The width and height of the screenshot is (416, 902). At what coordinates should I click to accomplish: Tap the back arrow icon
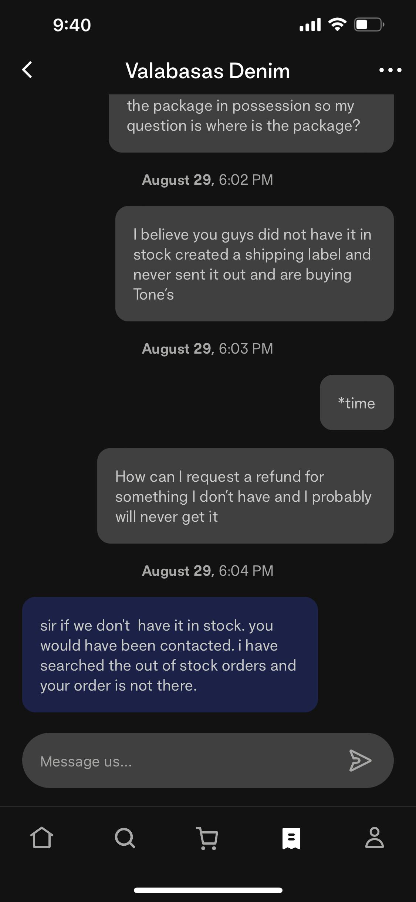tap(27, 70)
